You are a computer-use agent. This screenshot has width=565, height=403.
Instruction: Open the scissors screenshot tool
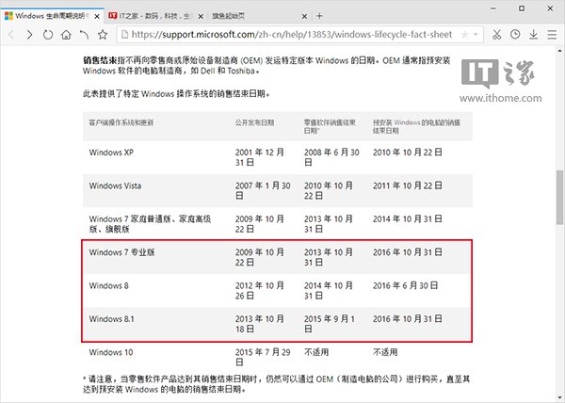[497, 35]
